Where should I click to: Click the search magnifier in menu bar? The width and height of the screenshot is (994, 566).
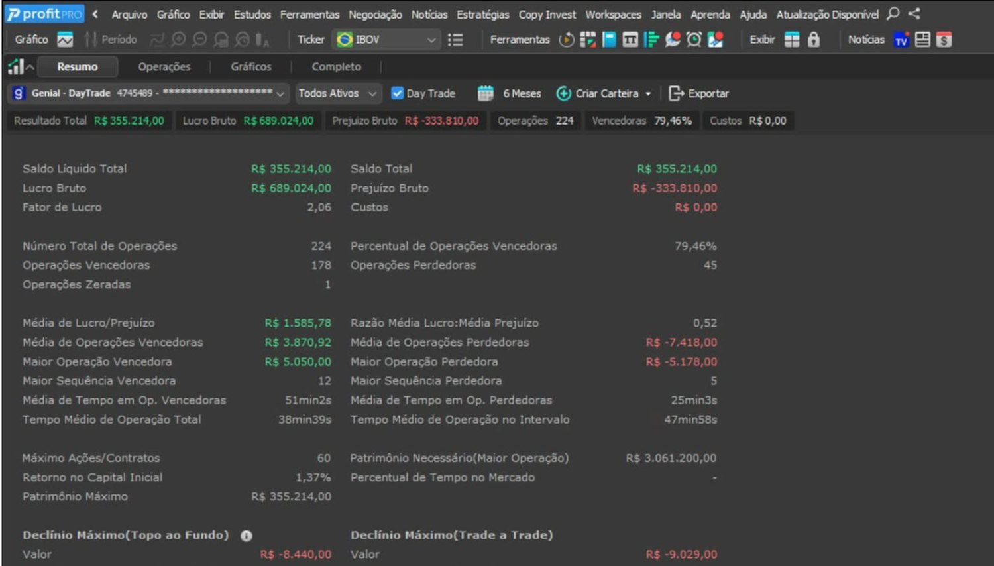pyautogui.click(x=893, y=13)
